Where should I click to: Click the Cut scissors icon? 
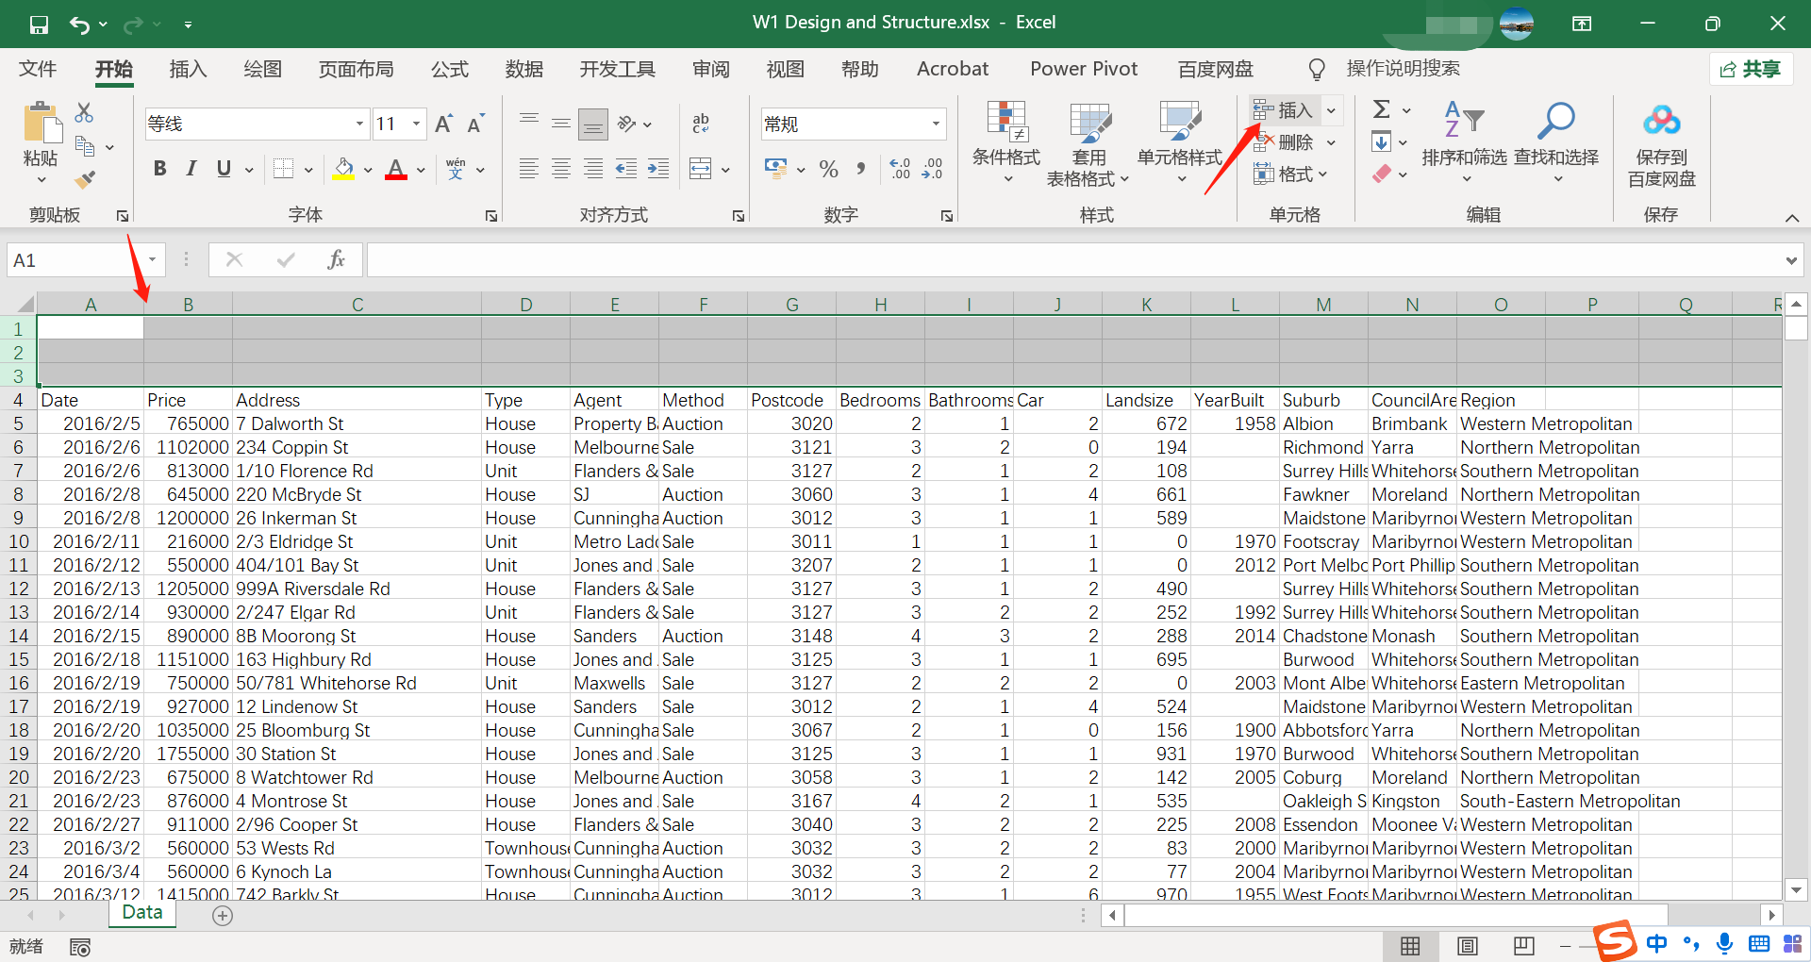[x=84, y=113]
